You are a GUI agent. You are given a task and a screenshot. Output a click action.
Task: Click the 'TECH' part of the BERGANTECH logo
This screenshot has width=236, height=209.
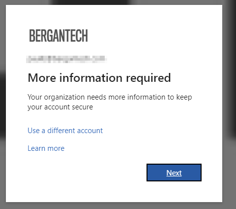tap(76, 35)
